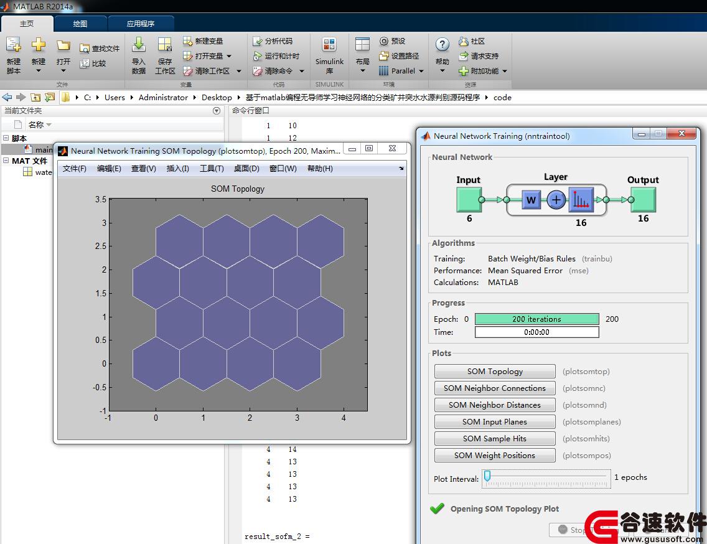Viewport: 707px width, 544px height.
Task: Click the Set Path icon
Action: click(x=384, y=56)
